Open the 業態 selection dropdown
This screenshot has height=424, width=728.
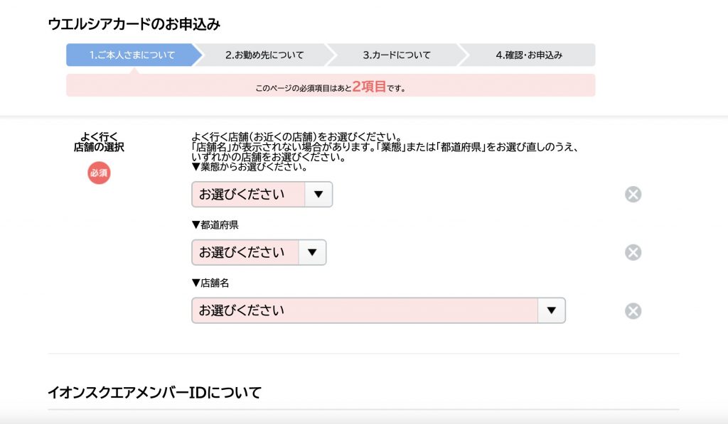tap(262, 194)
